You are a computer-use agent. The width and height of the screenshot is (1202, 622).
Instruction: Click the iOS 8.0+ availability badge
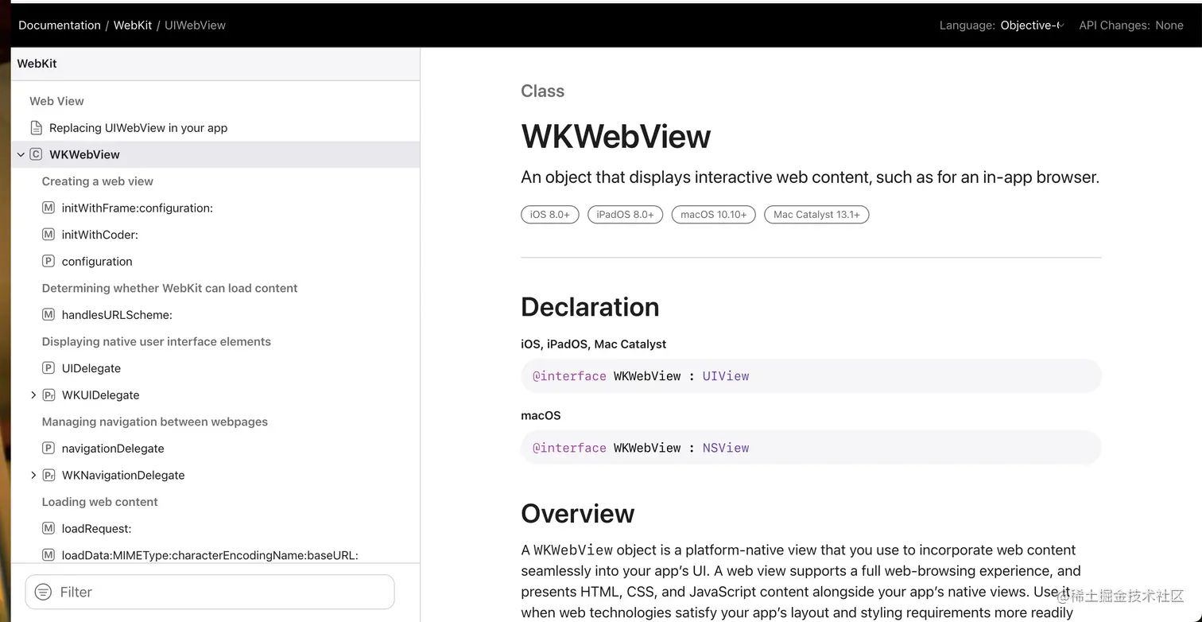(549, 215)
